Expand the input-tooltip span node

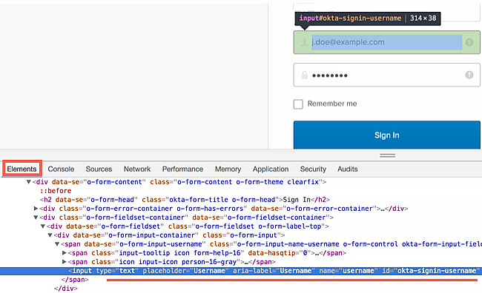coord(65,253)
